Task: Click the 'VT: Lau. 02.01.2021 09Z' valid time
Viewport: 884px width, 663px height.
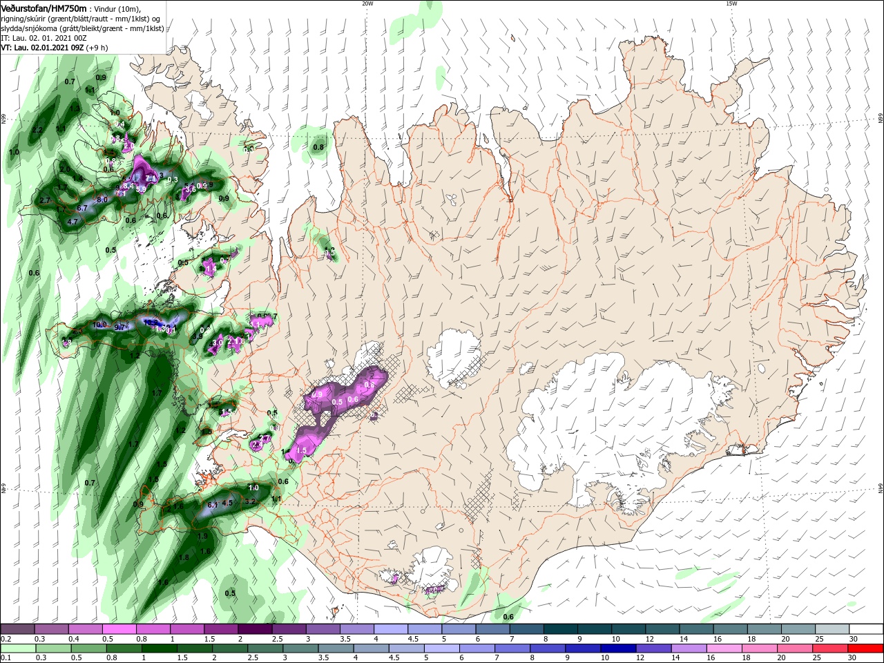Action: tap(42, 48)
